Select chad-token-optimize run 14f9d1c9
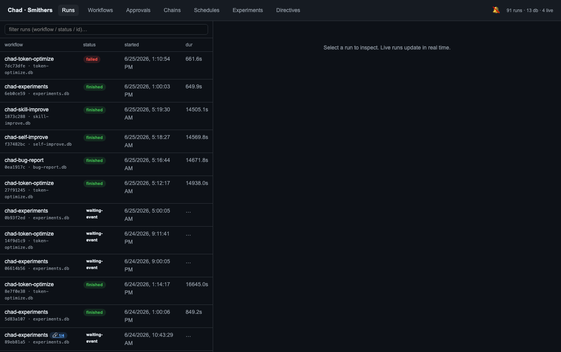 (x=106, y=240)
